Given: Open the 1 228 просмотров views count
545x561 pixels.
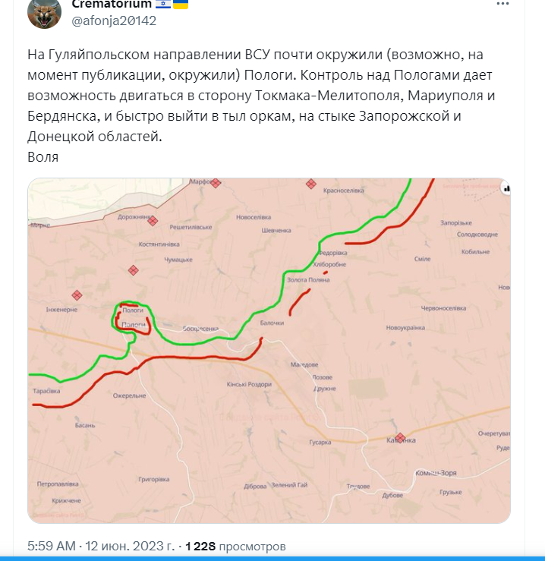Looking at the screenshot, I should tap(235, 547).
